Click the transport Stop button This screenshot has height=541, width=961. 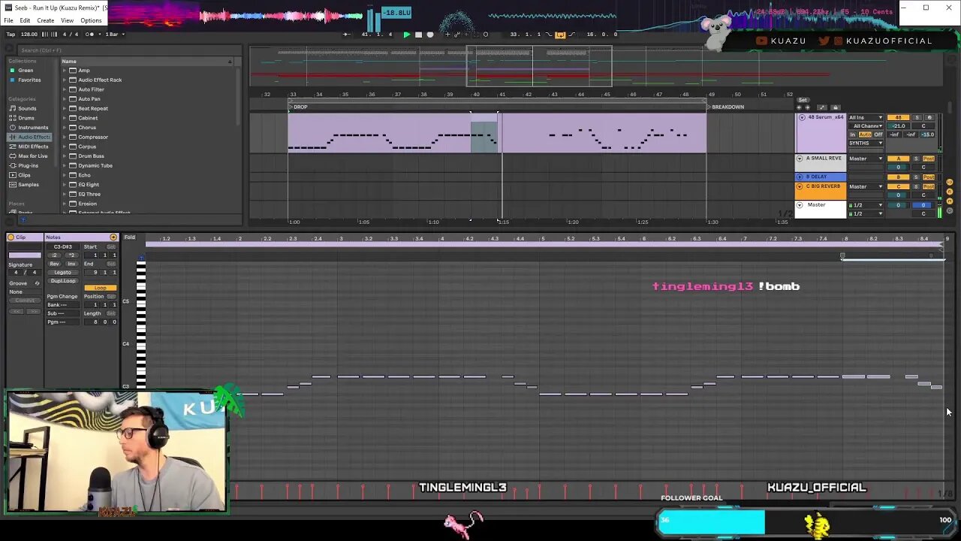click(419, 35)
